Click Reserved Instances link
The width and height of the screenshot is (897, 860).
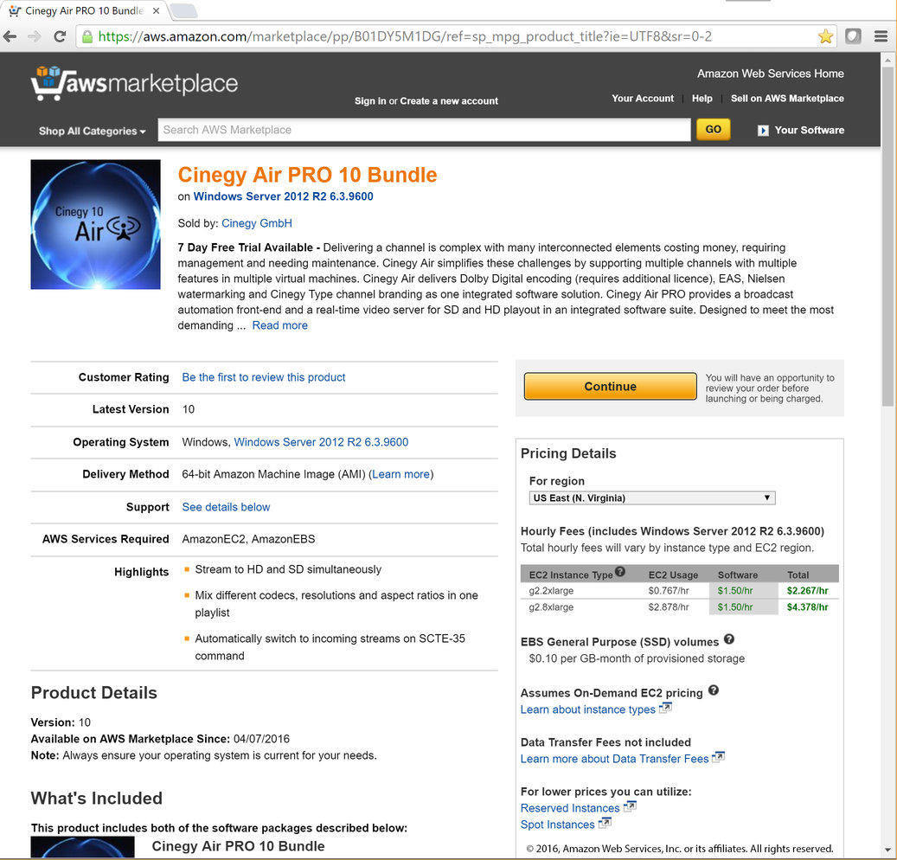(570, 808)
